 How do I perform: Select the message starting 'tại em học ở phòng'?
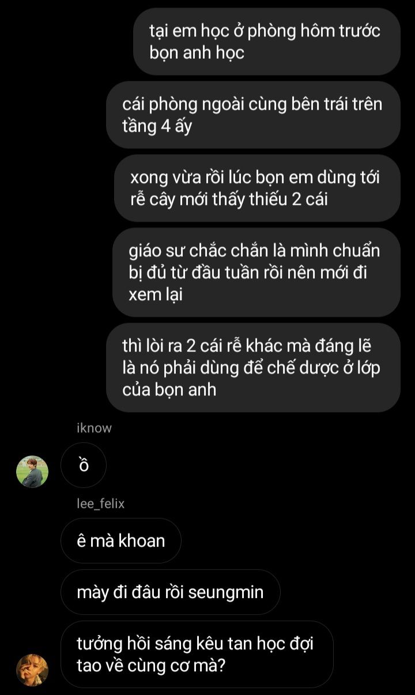[x=267, y=42]
